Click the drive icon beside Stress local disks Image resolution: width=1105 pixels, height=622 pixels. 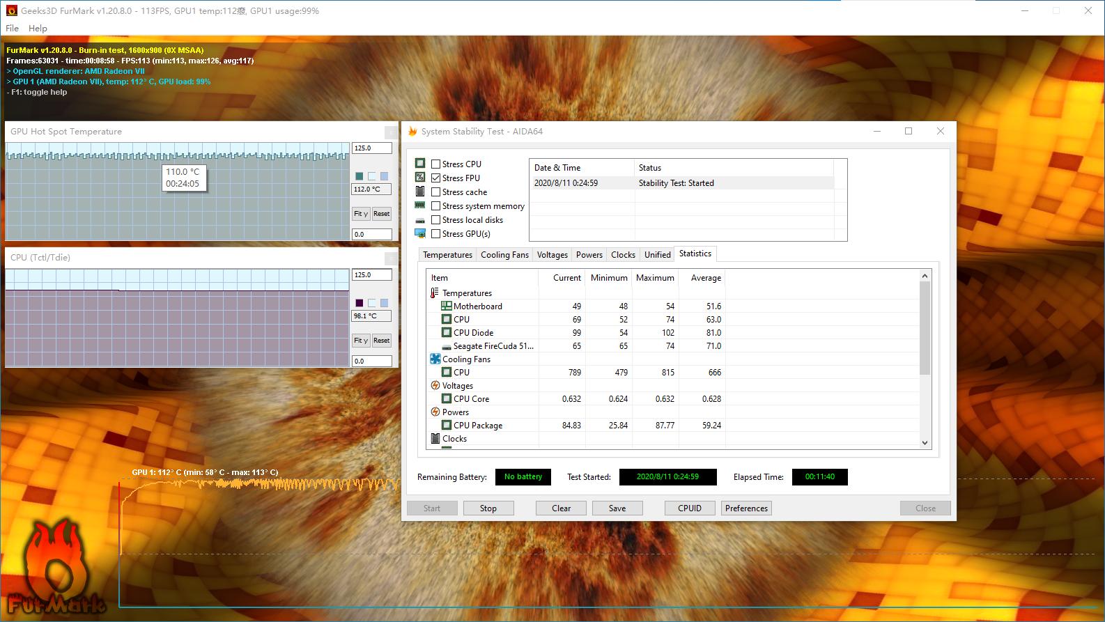click(x=420, y=220)
